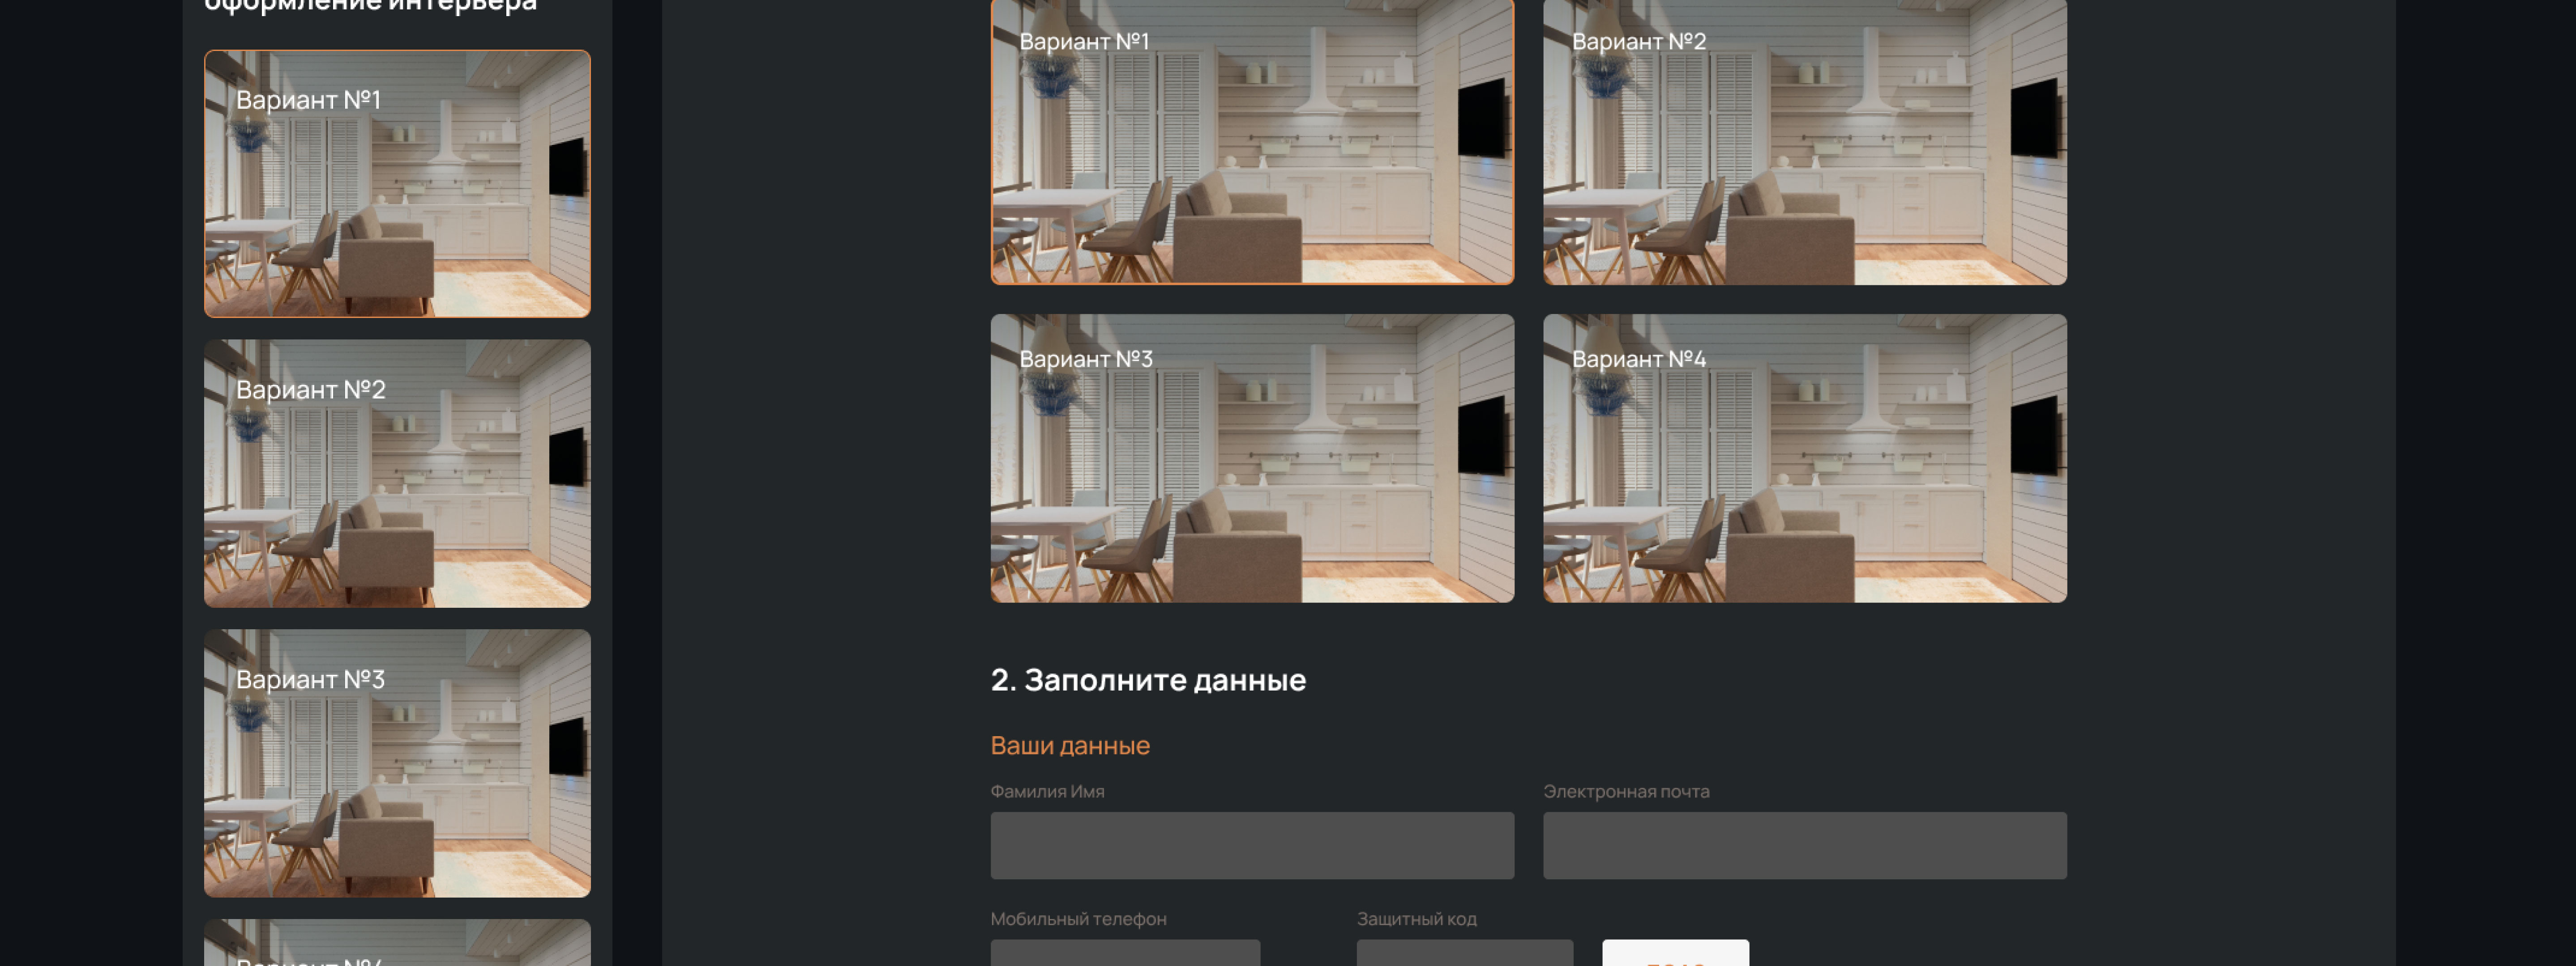
Task: Click the '2. Заполните данные' heading
Action: coord(1148,679)
